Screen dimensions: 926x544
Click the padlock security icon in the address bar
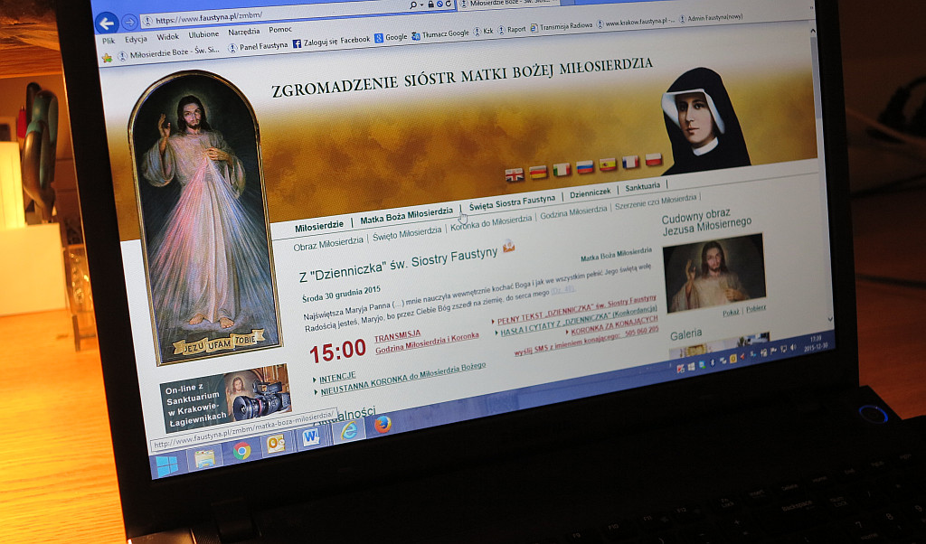coord(431,5)
